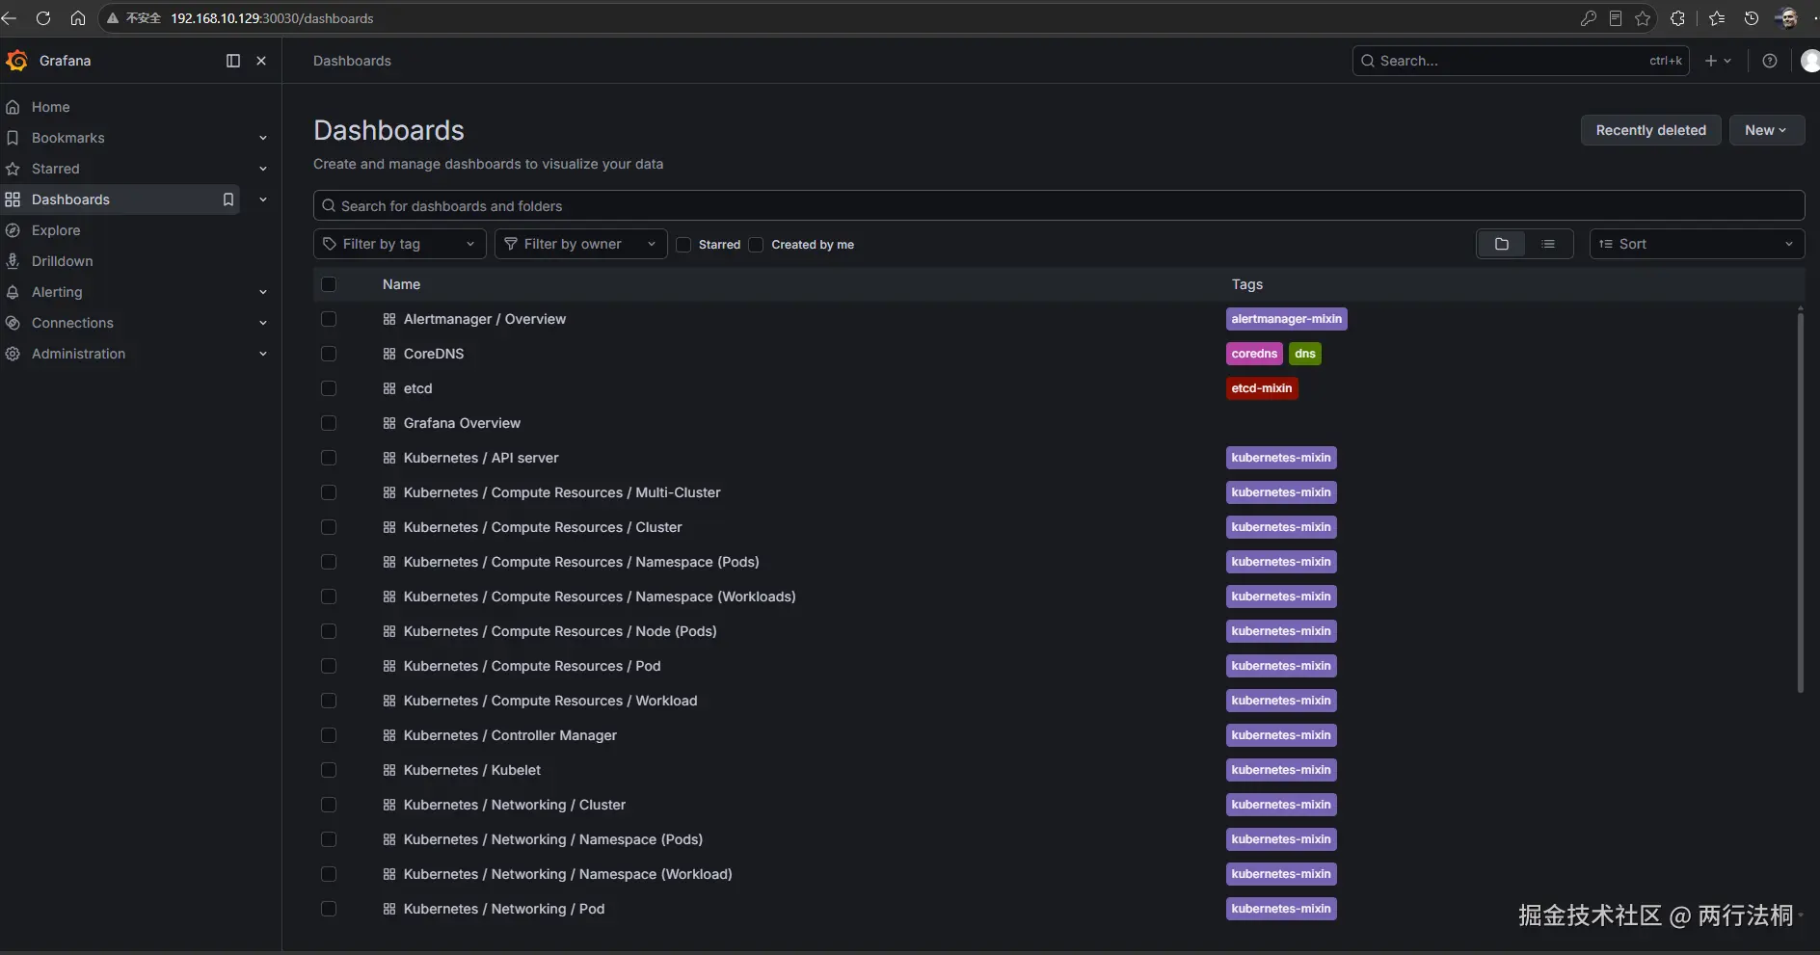Click the Connections icon in sidebar

click(13, 323)
